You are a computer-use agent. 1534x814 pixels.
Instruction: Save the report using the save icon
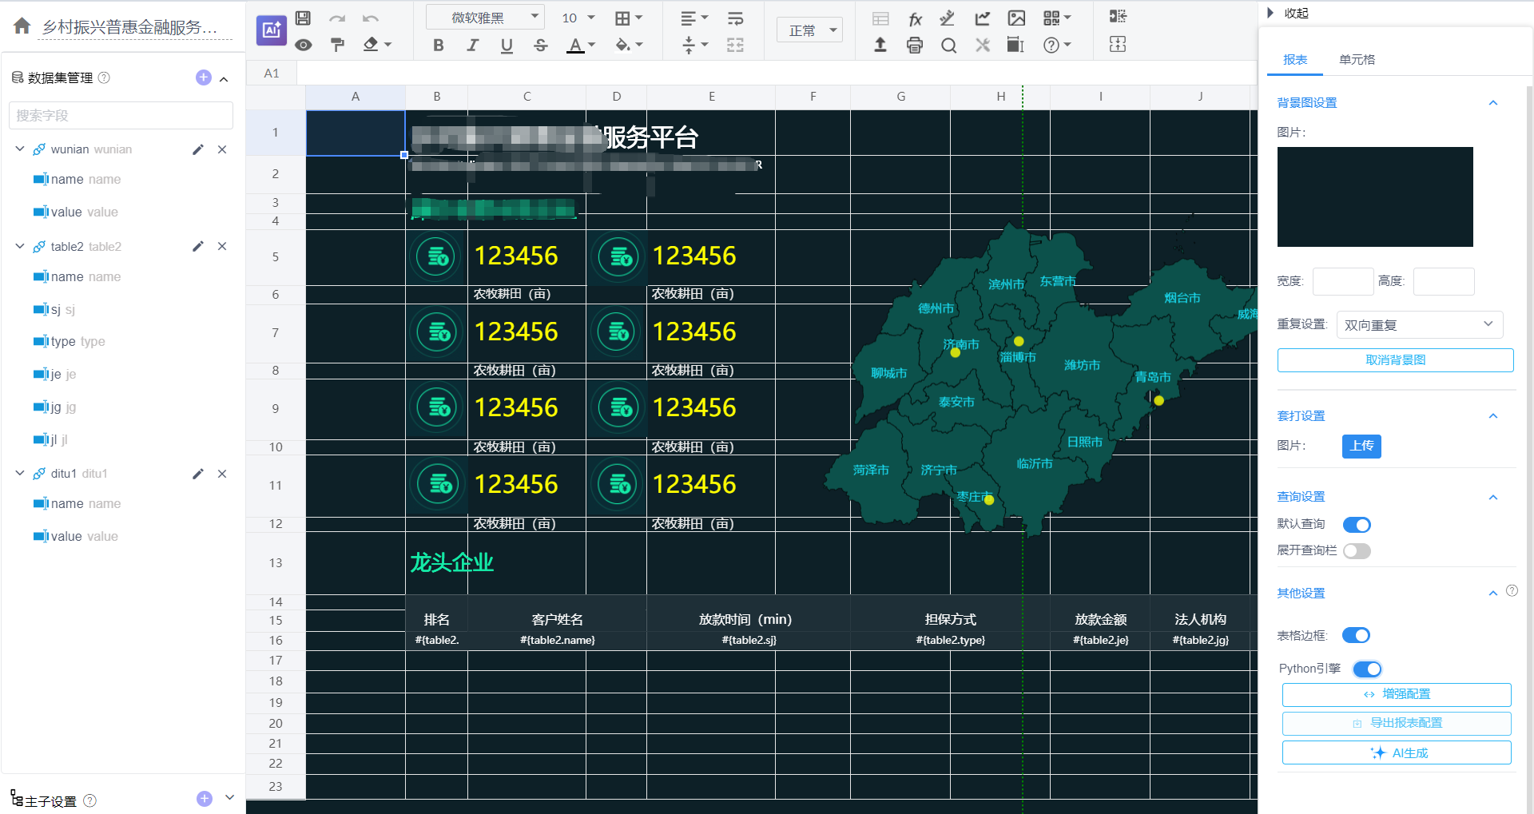point(303,17)
